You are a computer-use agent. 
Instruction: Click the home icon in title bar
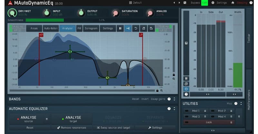tap(233, 3)
